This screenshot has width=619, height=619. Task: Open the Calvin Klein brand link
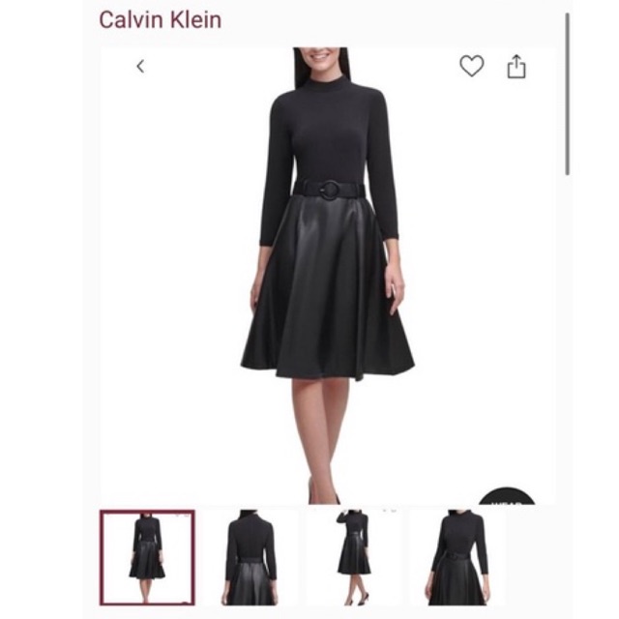tap(160, 19)
